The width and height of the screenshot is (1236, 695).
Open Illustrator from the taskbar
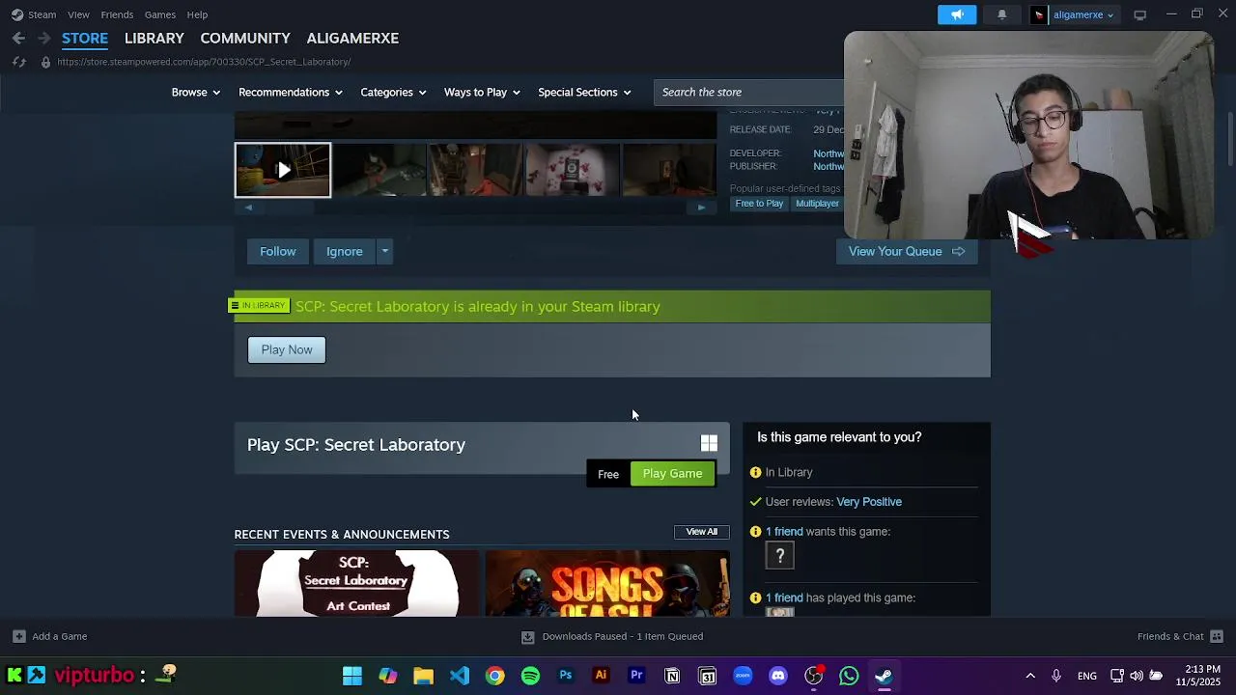(601, 676)
